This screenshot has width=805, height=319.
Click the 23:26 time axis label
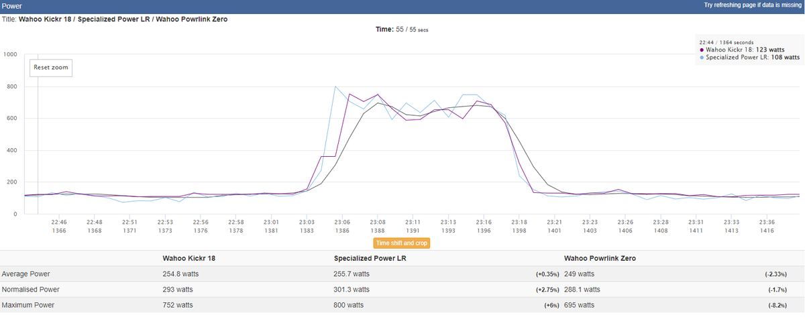click(625, 222)
